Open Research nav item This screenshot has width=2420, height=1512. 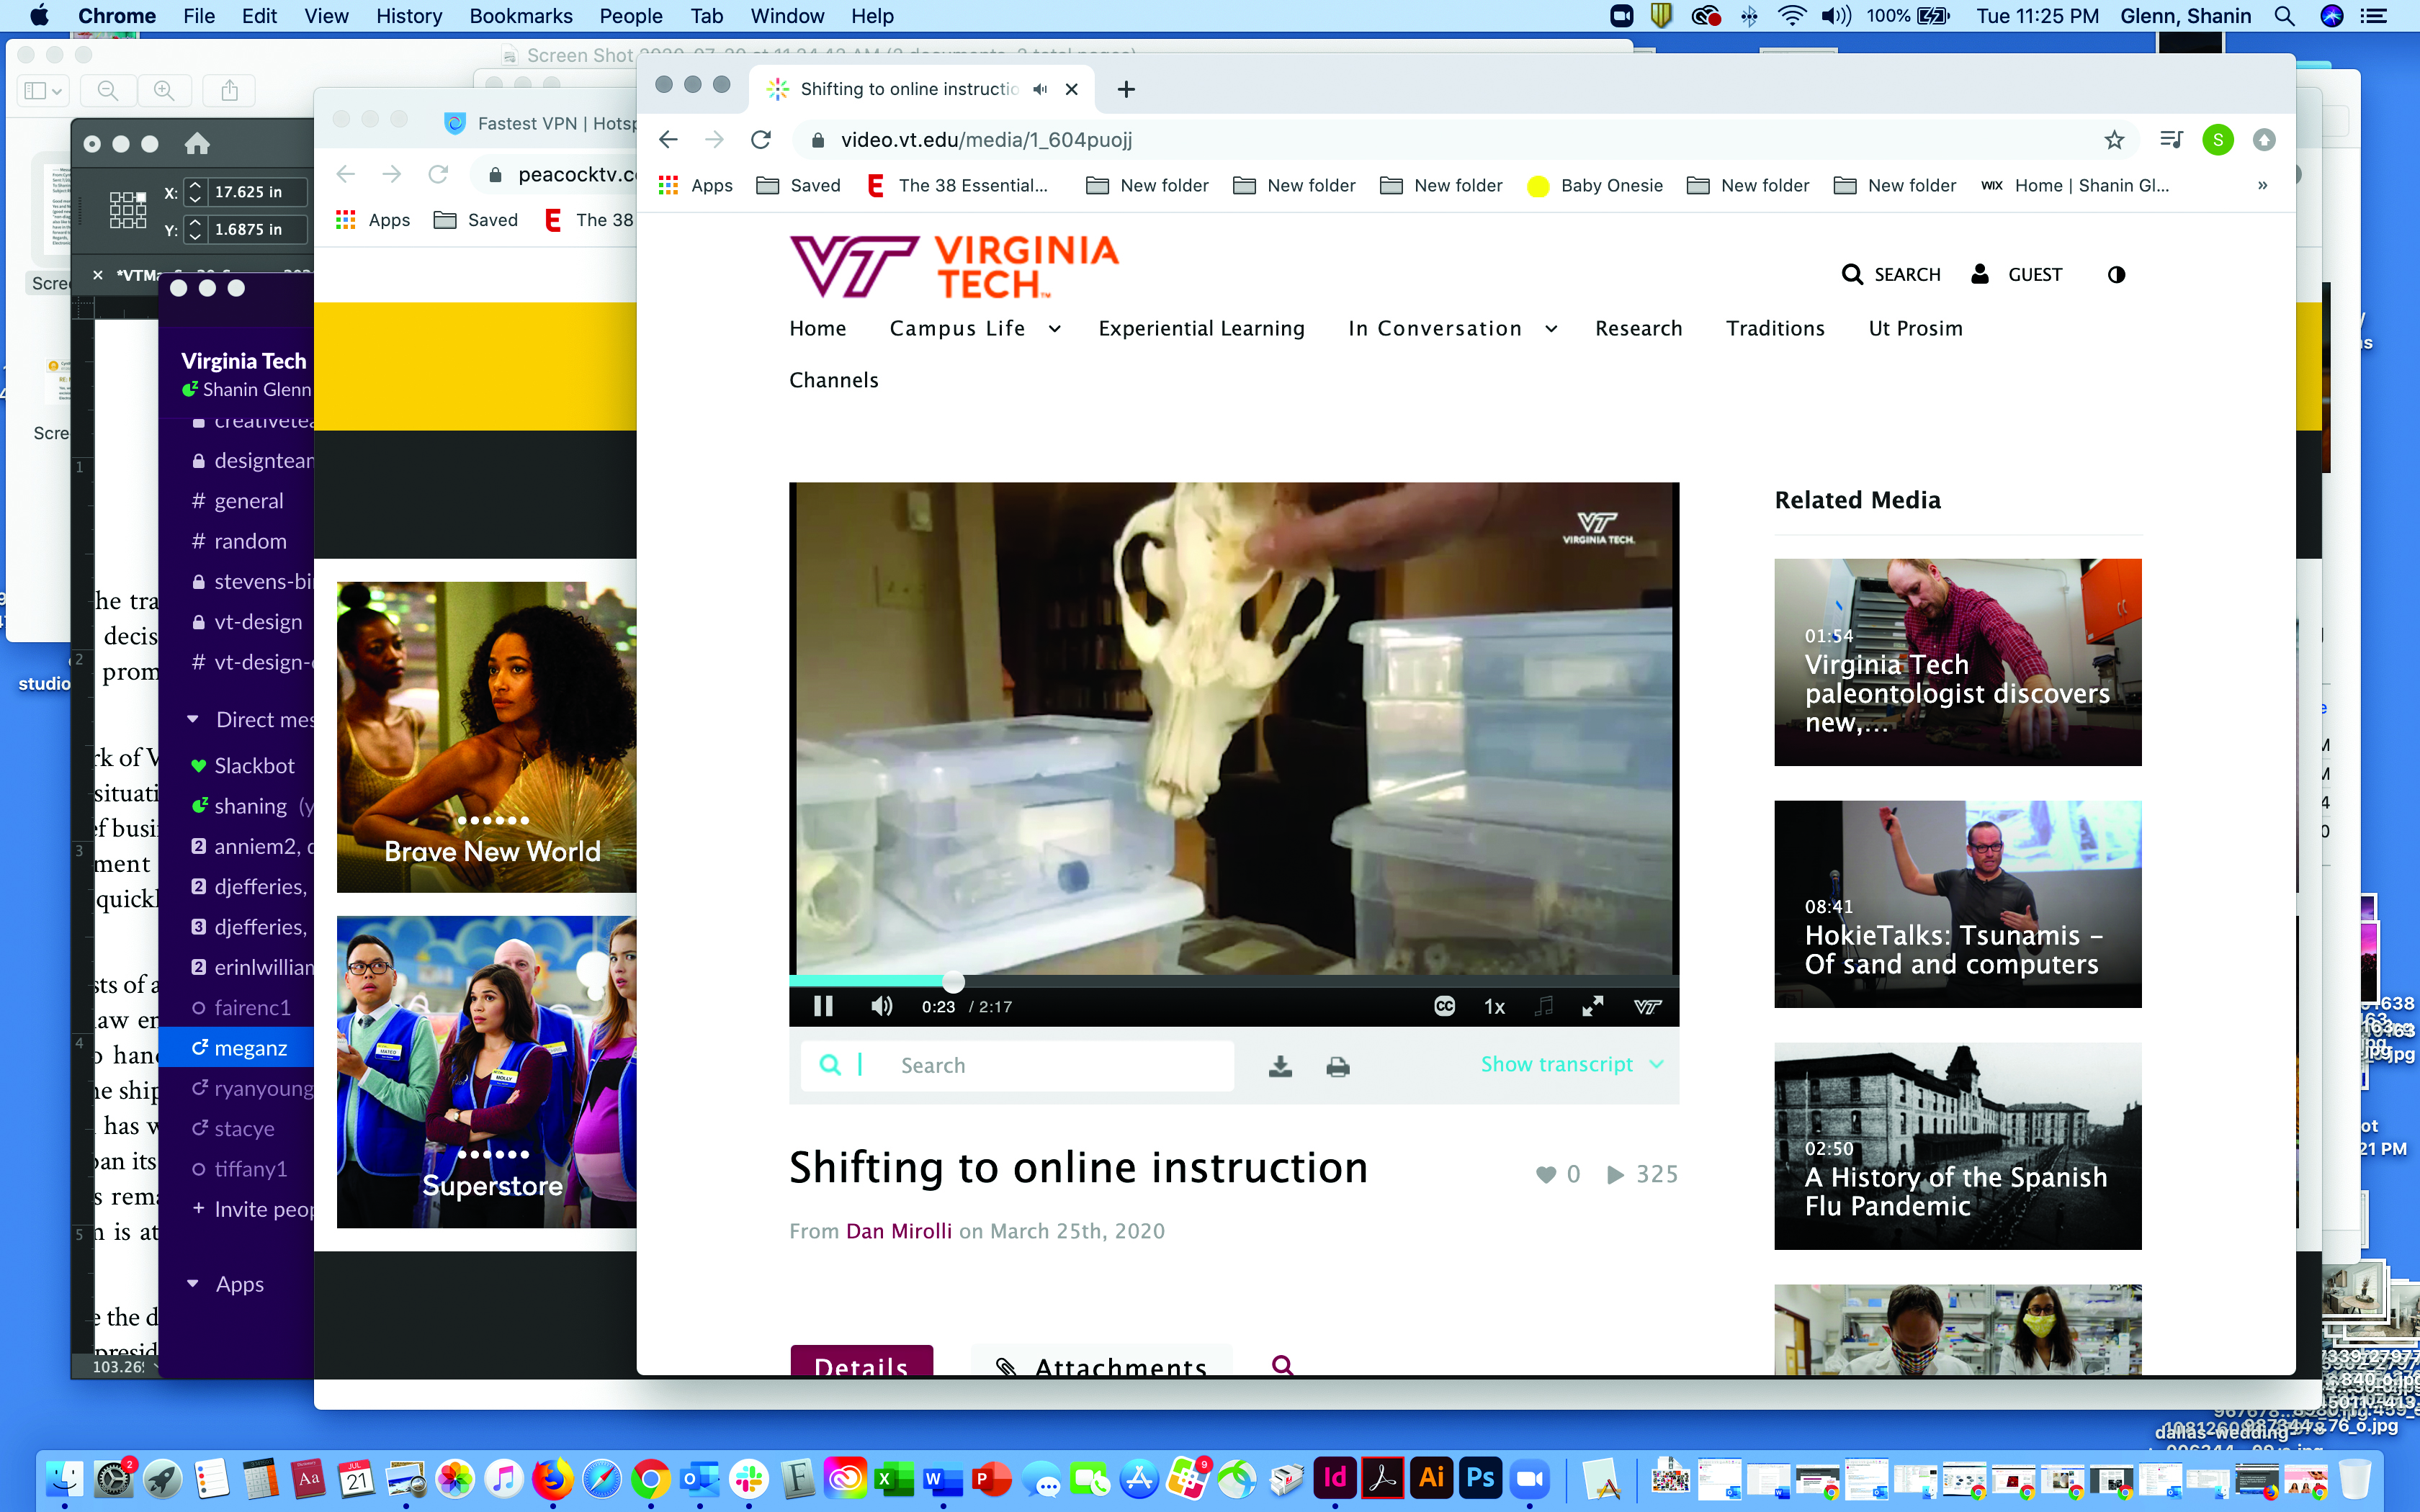(x=1638, y=328)
